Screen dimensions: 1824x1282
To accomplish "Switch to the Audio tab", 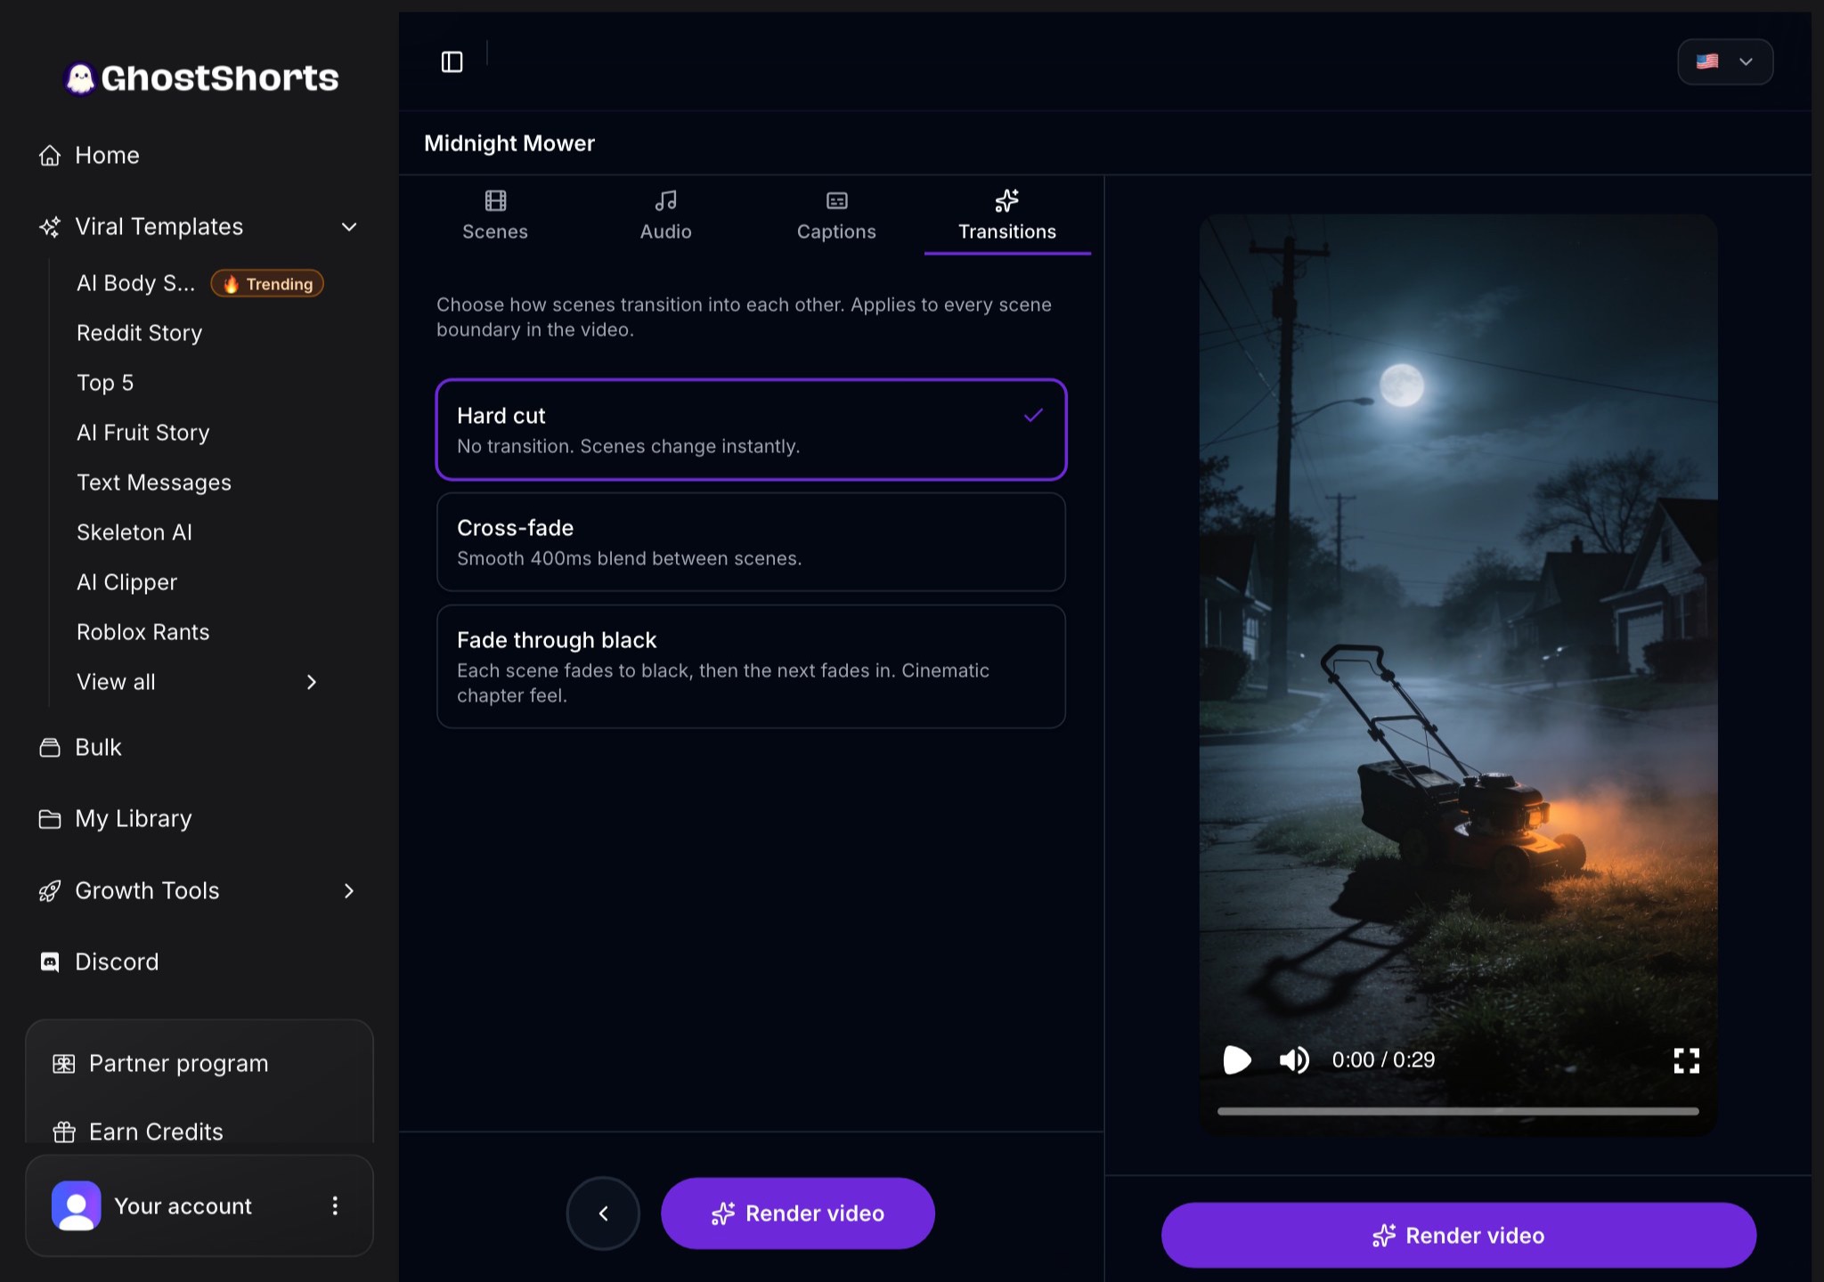I will click(665, 215).
